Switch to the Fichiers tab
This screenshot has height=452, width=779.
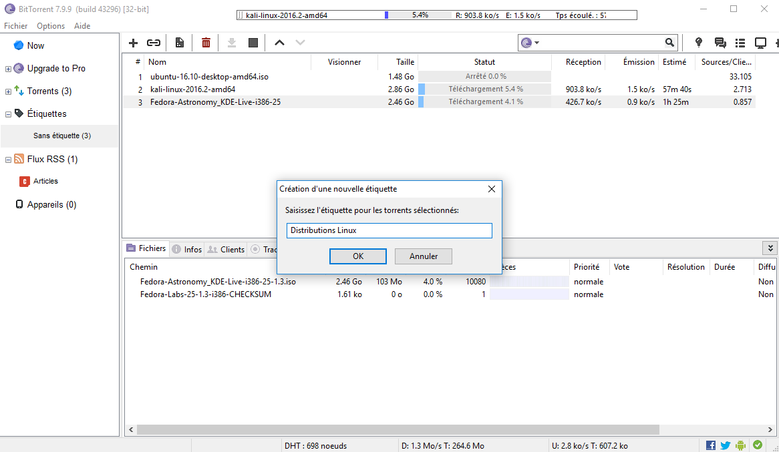coord(146,248)
